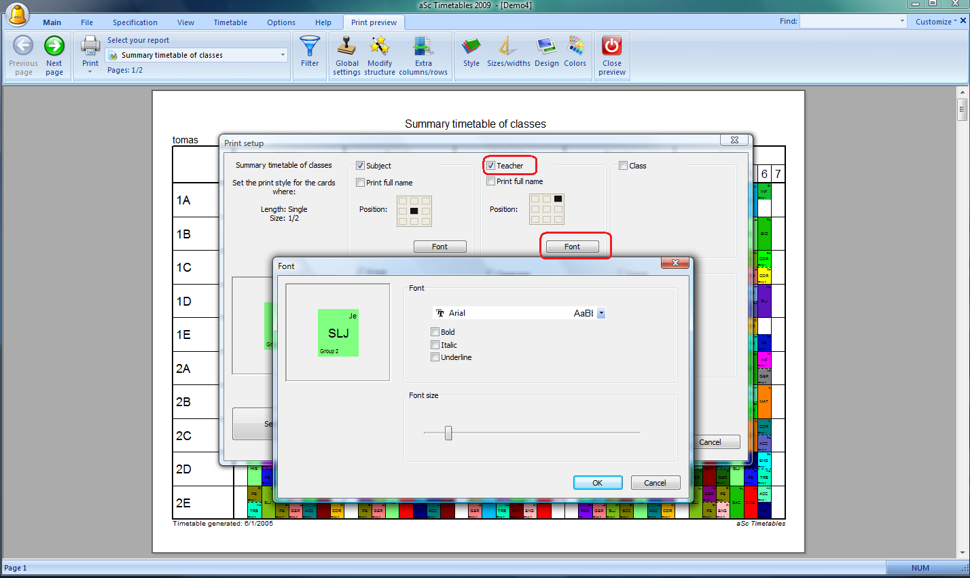The image size is (970, 578).
Task: Open the Style books icon
Action: pyautogui.click(x=471, y=47)
